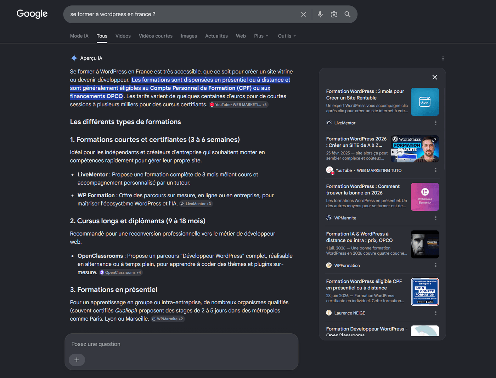Click heading '1. Formations courtes et certifiantes'
This screenshot has width=496, height=378.
coord(155,140)
